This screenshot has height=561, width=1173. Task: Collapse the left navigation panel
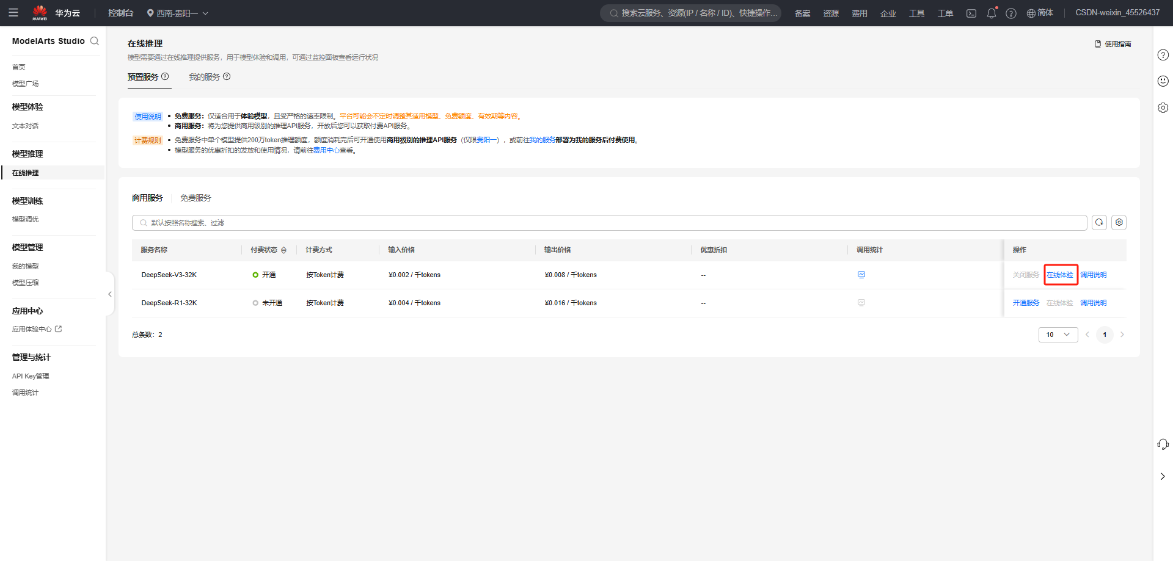(x=110, y=294)
